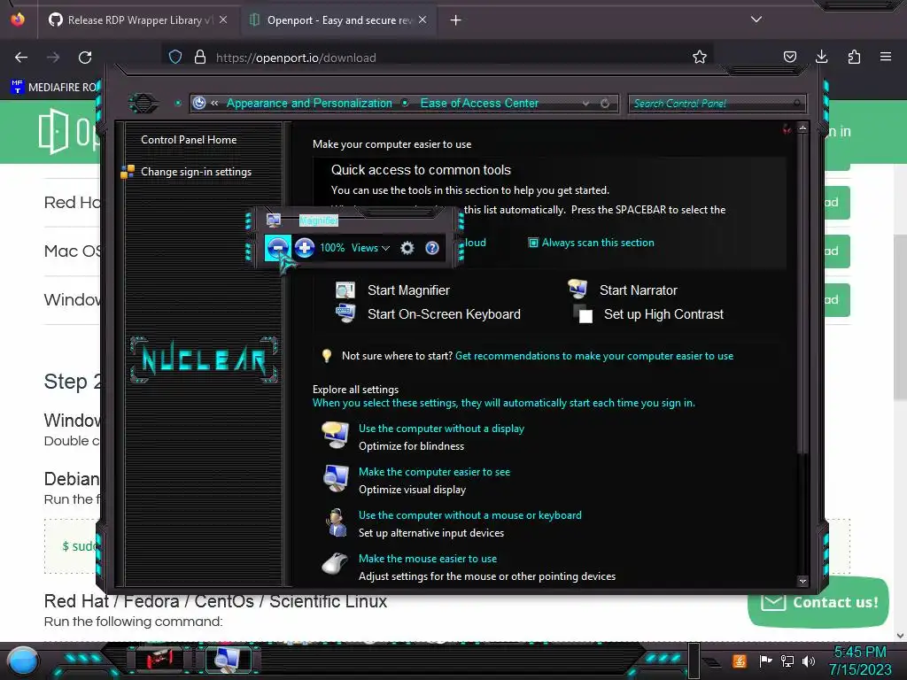Viewport: 907px width, 680px height.
Task: Close the Release RDP Wrapper Library tab
Action: click(223, 20)
